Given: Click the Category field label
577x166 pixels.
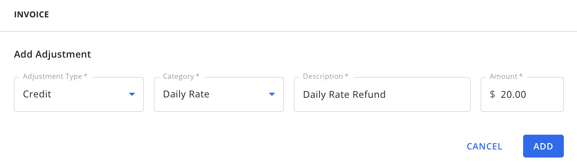Looking at the screenshot, I should (181, 77).
